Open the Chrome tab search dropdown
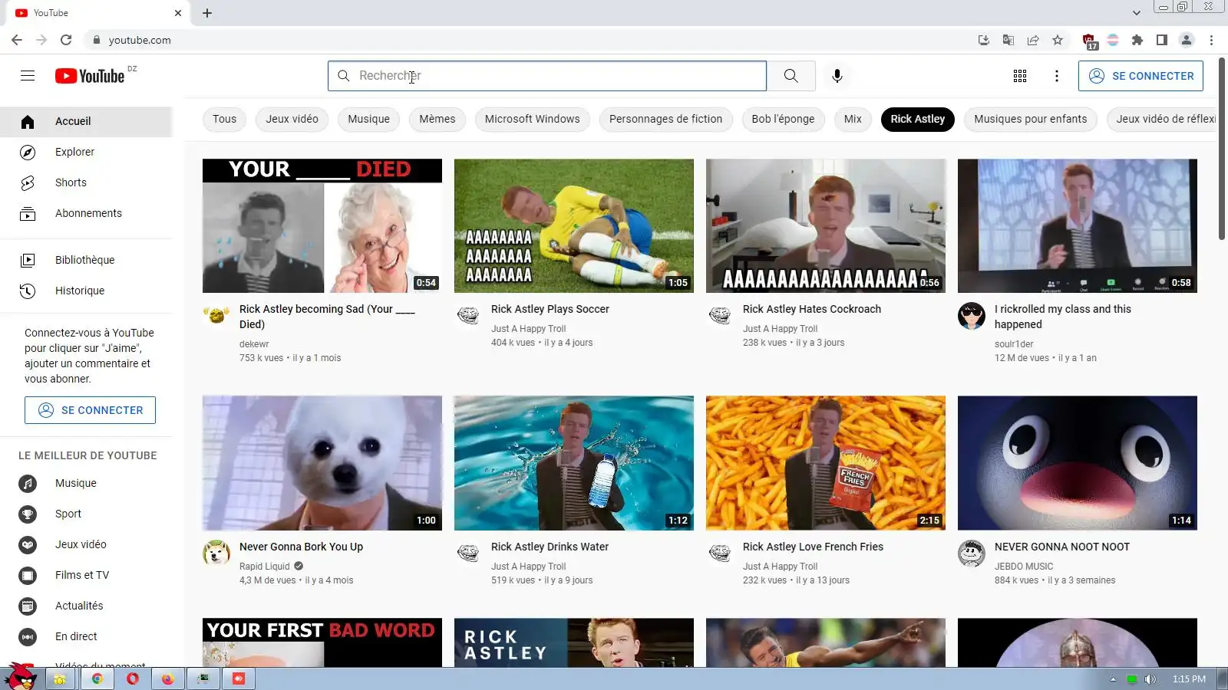Screen dimensions: 1228x690 click(x=1136, y=13)
